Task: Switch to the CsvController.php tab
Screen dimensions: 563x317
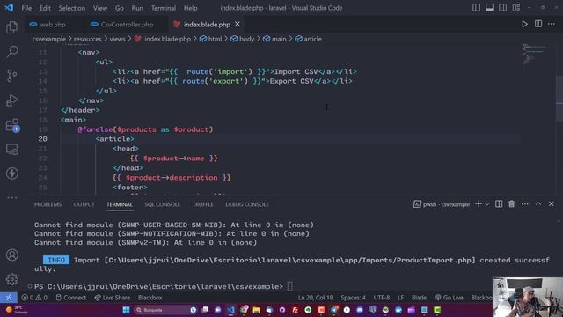Action: pyautogui.click(x=127, y=25)
